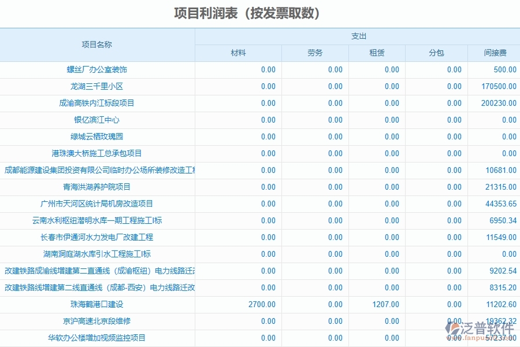Viewport: 520px width, 347px height.
Task: Open the 成渝高铁内江标段项目 row
Action: [98, 103]
